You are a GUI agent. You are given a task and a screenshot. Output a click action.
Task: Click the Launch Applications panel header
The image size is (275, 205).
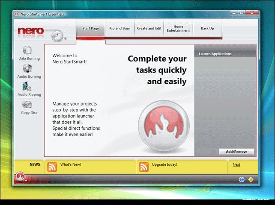click(x=225, y=54)
